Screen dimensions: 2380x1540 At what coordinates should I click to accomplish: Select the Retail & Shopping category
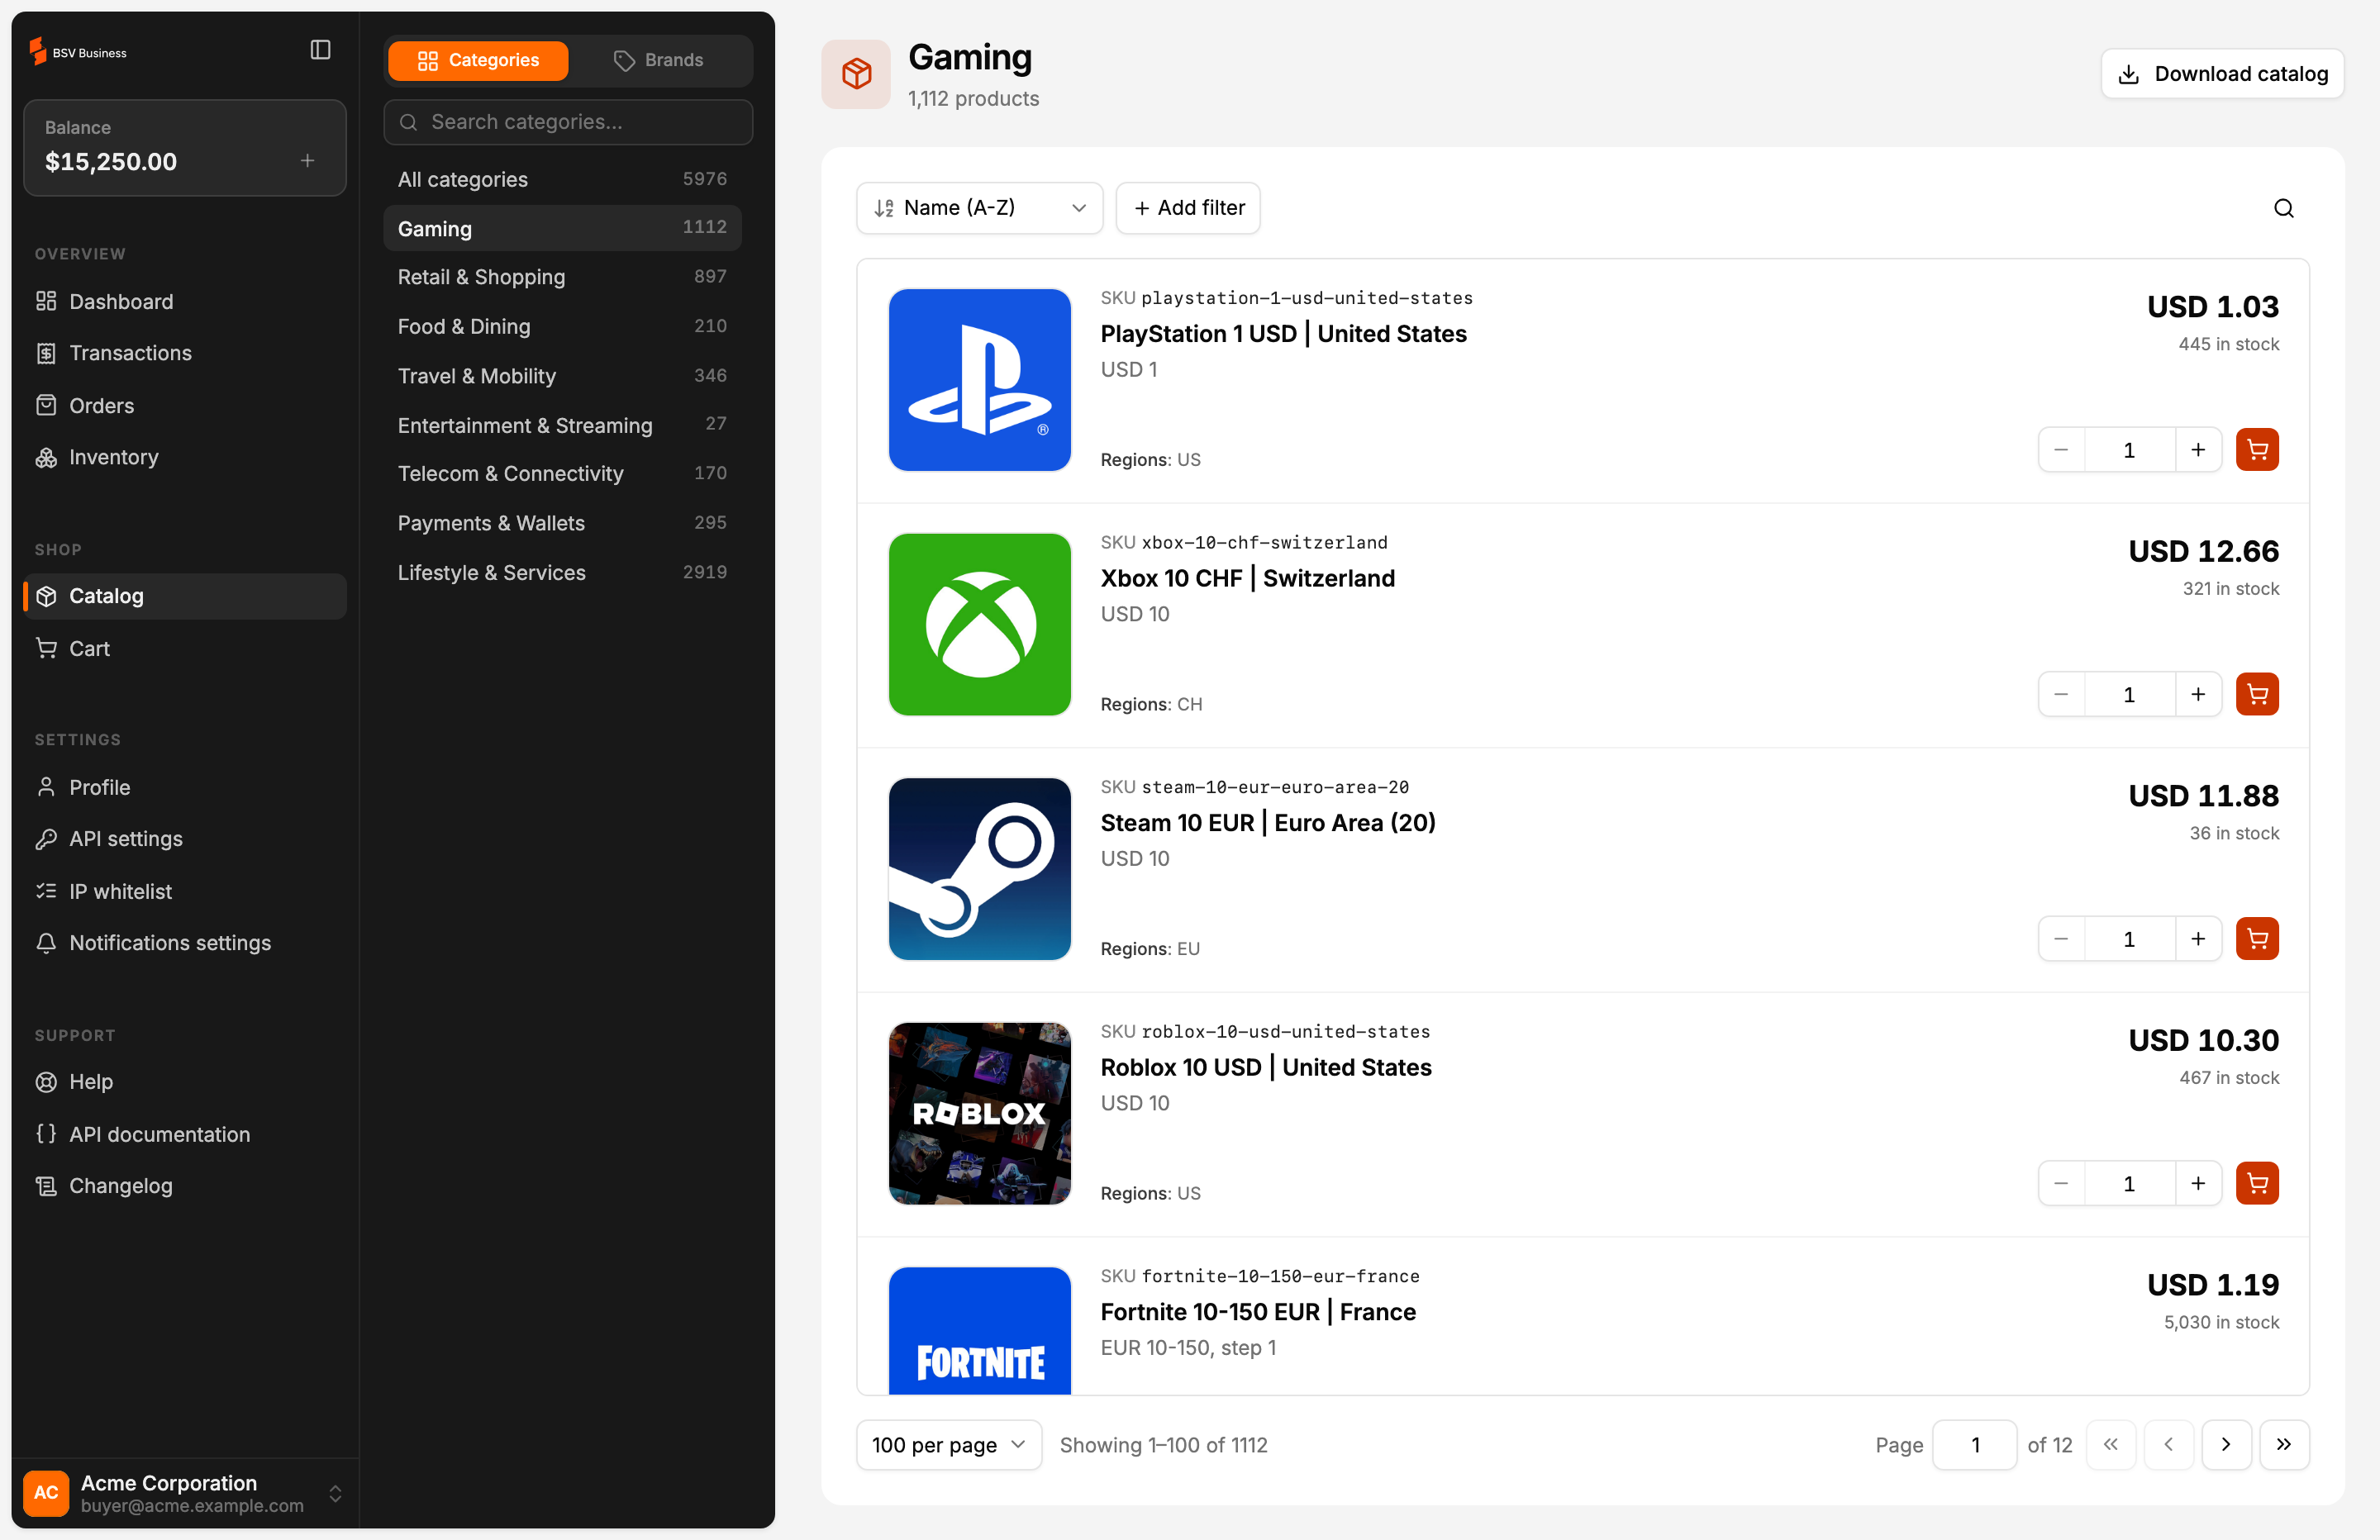click(562, 277)
